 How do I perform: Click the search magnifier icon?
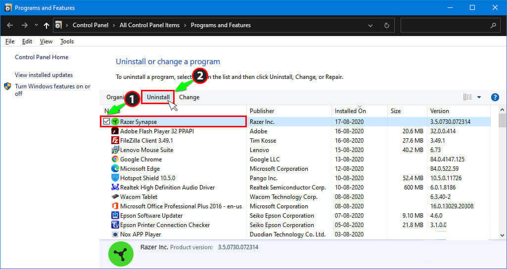pyautogui.click(x=493, y=25)
